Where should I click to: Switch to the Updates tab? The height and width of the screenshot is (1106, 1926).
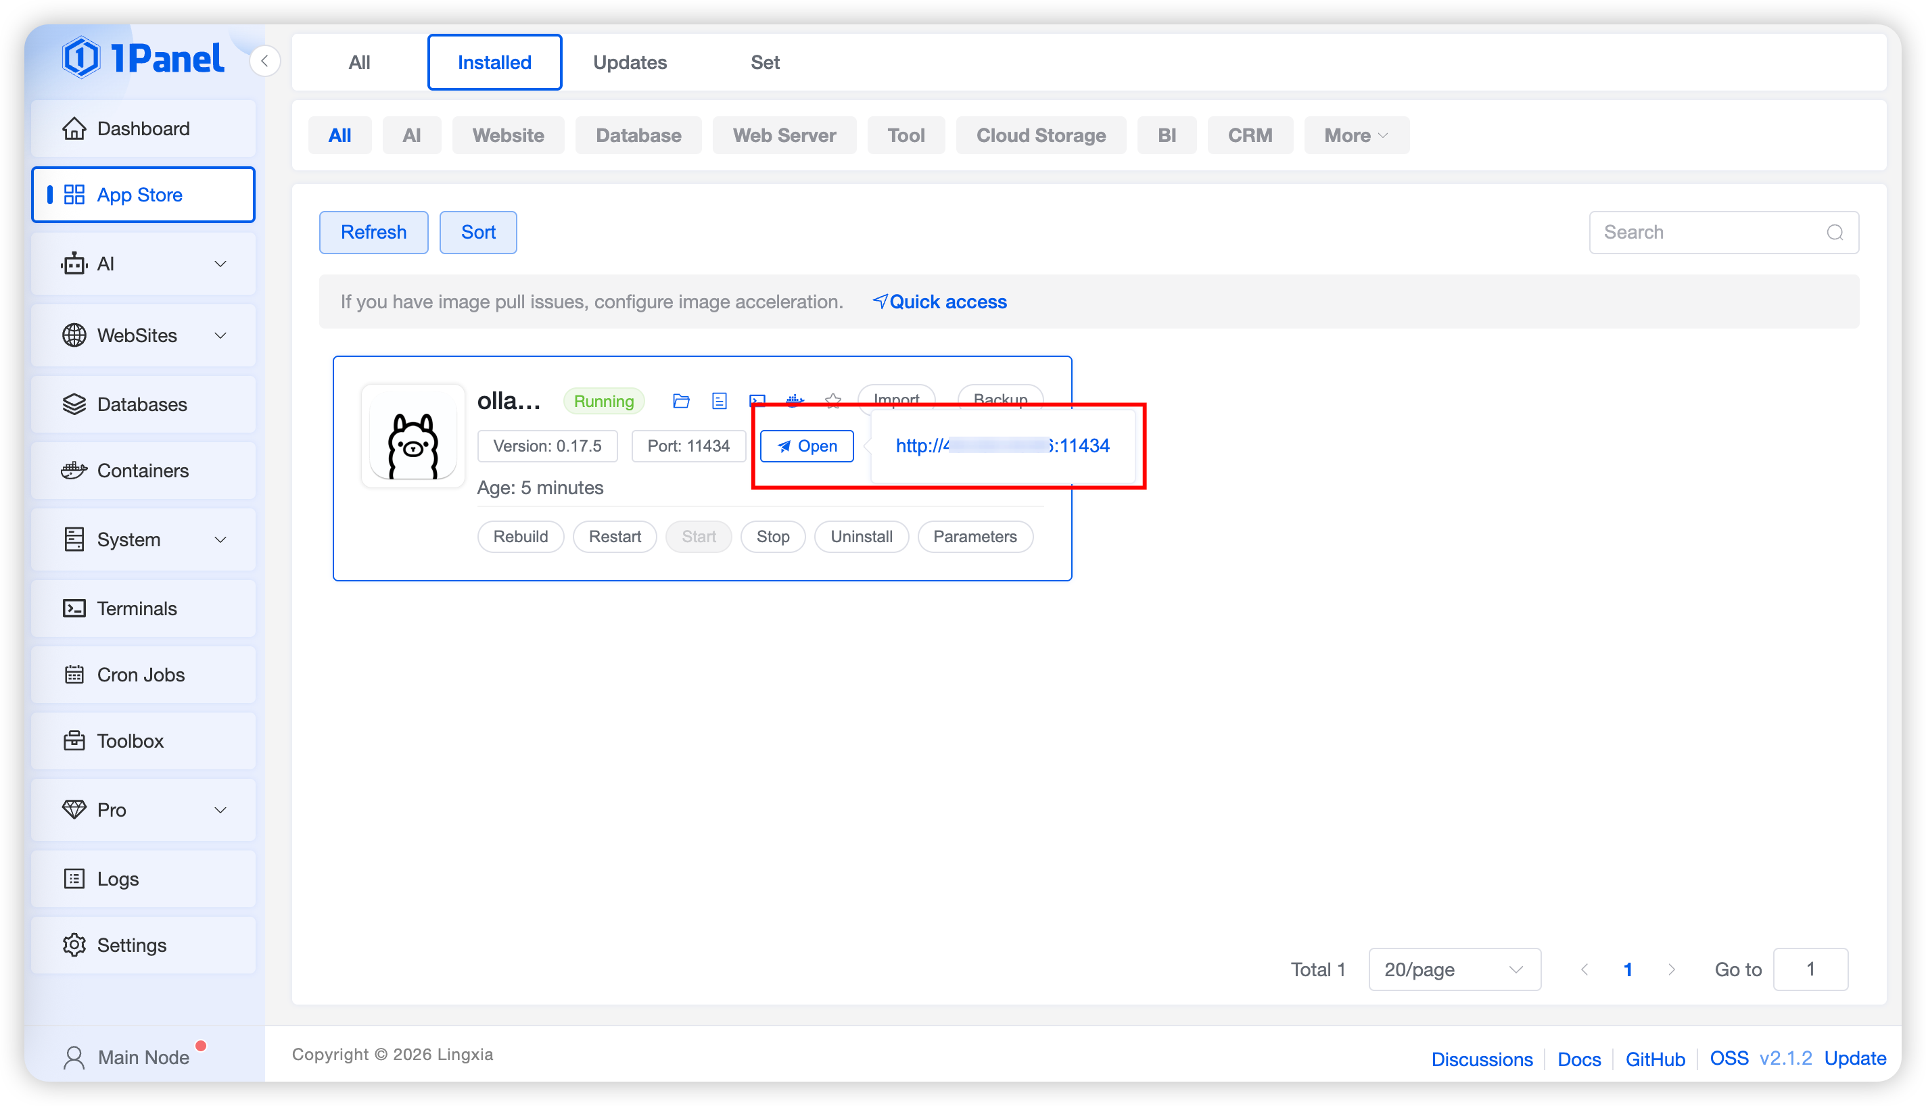tap(629, 62)
